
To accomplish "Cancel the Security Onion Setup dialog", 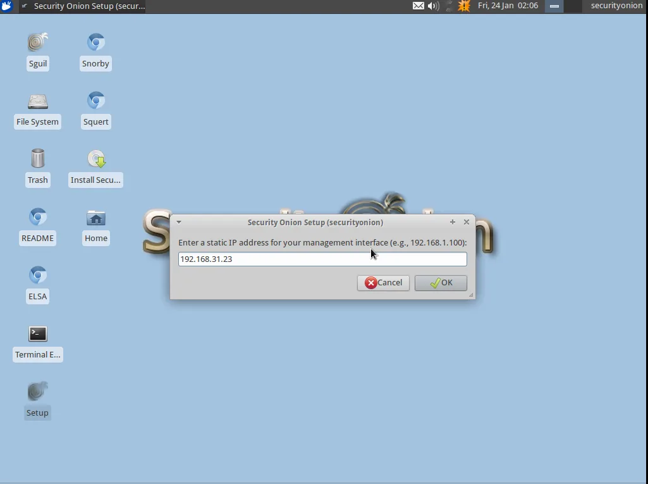I will tap(383, 283).
